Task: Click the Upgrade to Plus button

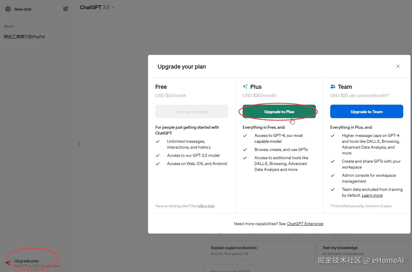Action: [x=279, y=112]
